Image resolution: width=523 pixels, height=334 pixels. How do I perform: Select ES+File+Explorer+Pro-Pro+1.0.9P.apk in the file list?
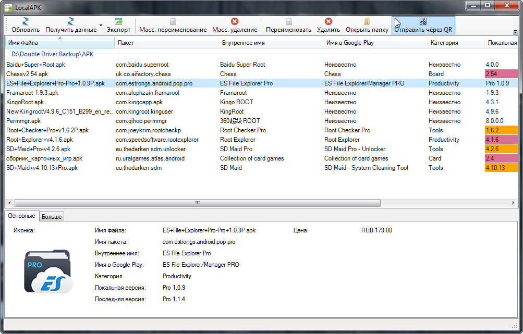point(55,83)
